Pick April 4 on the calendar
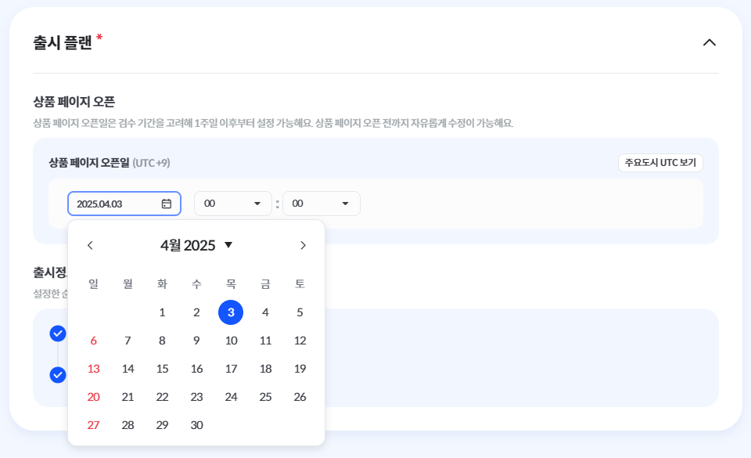Viewport: 751px width, 458px height. pyautogui.click(x=265, y=312)
